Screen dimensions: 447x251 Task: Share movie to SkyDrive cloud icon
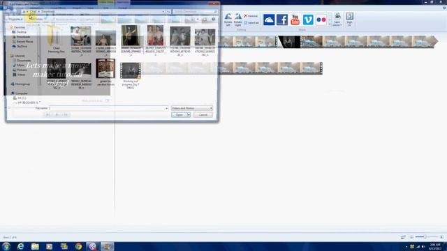pyautogui.click(x=269, y=20)
